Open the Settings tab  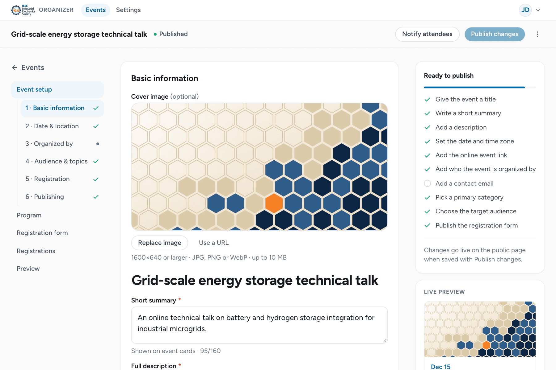pos(128,10)
